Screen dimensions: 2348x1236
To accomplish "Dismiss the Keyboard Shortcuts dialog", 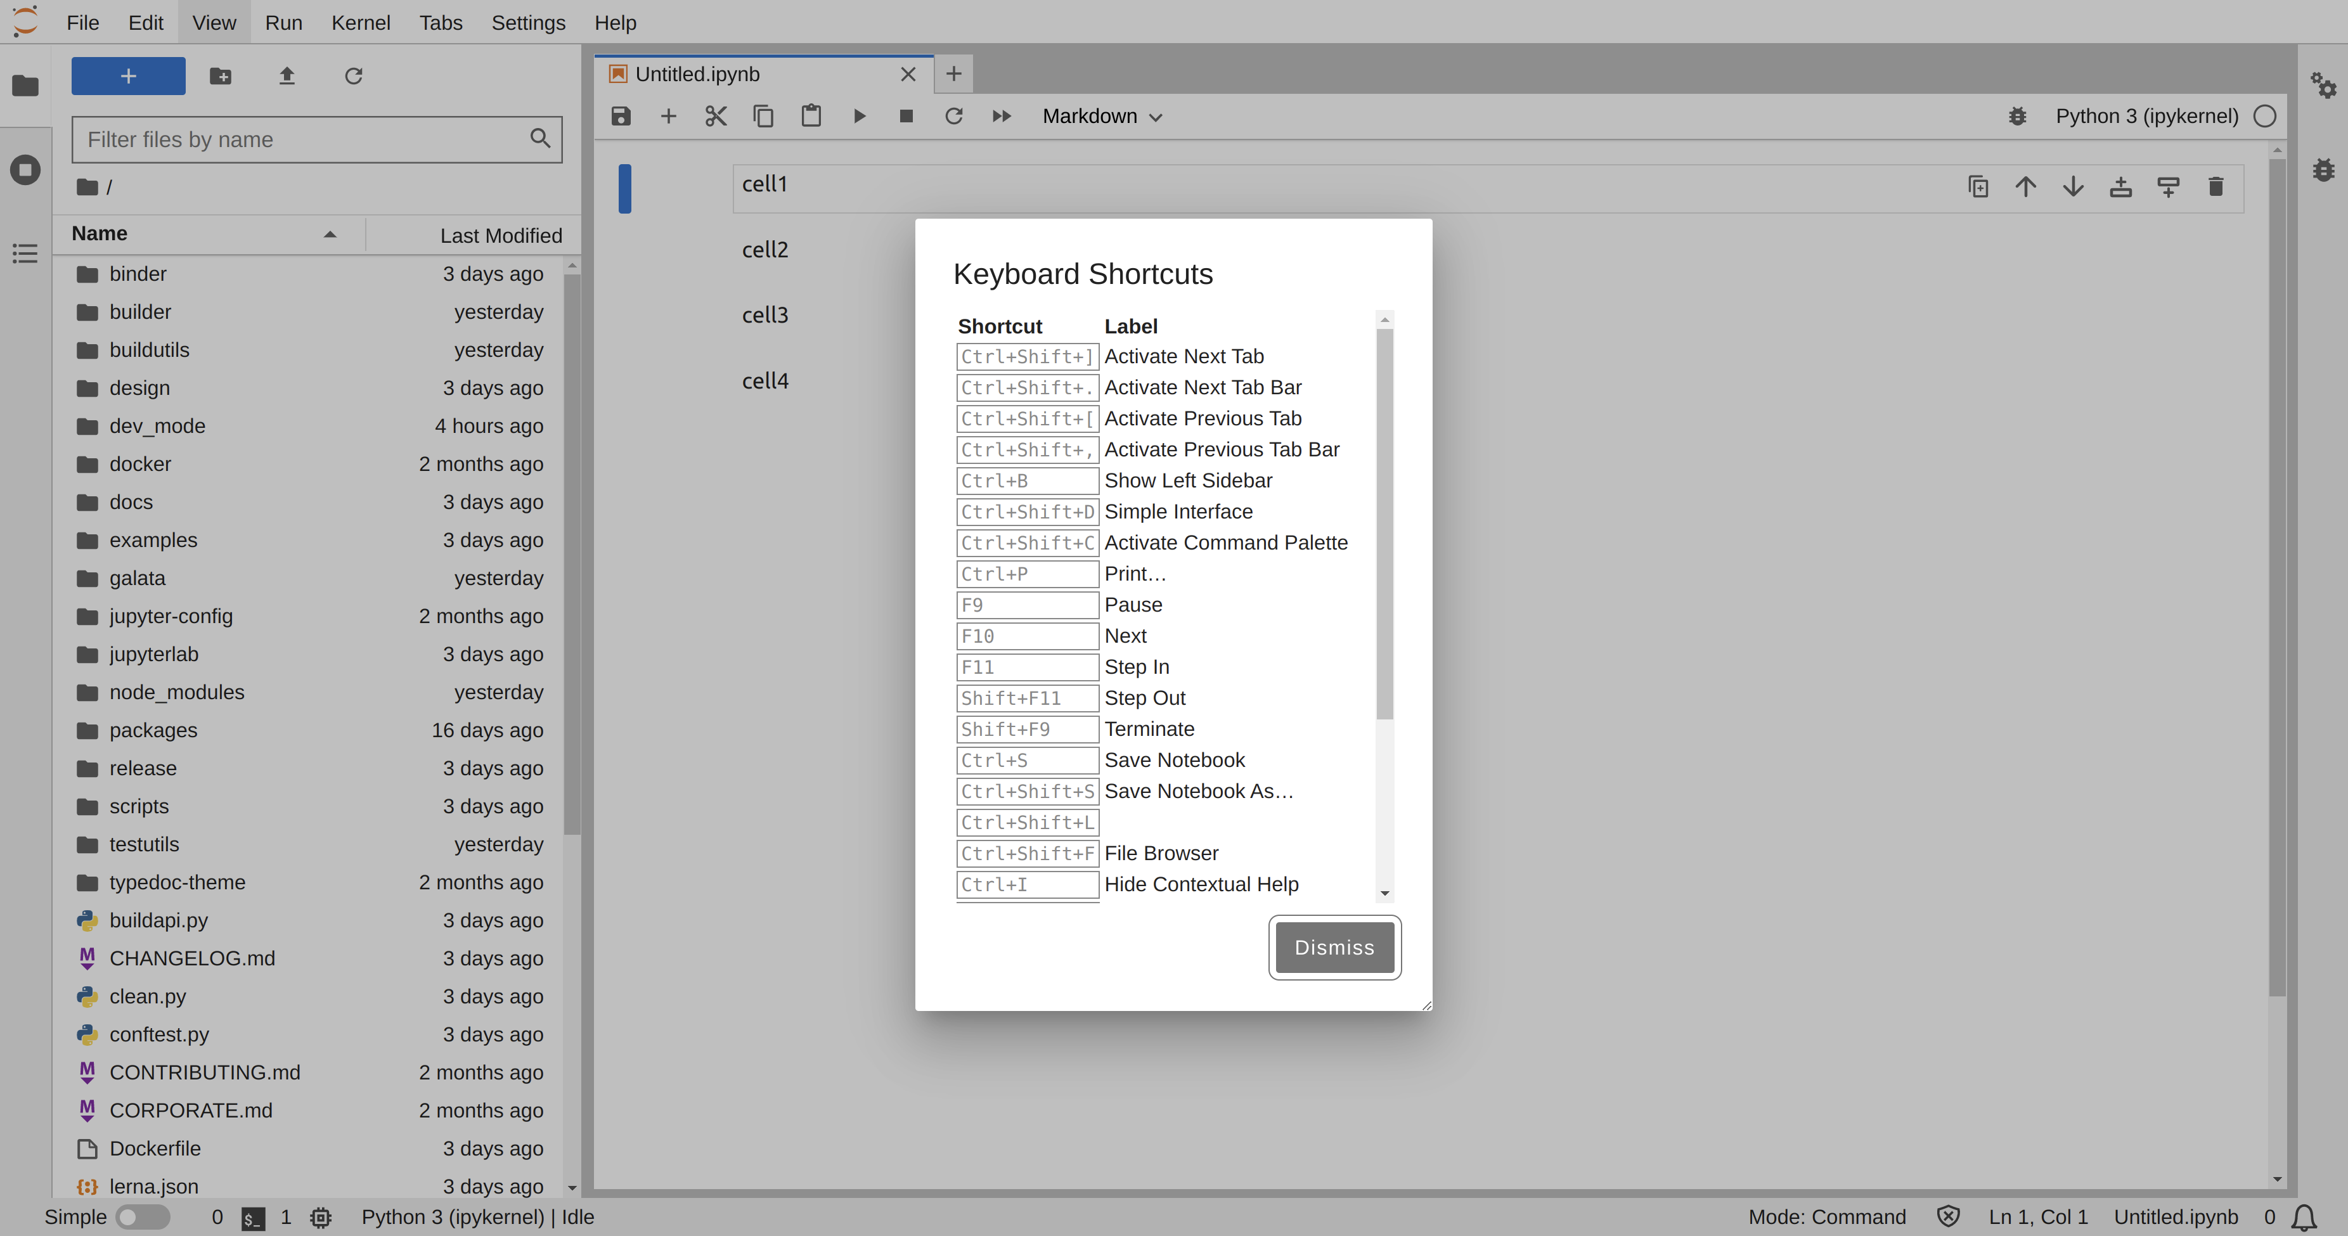I will point(1334,947).
